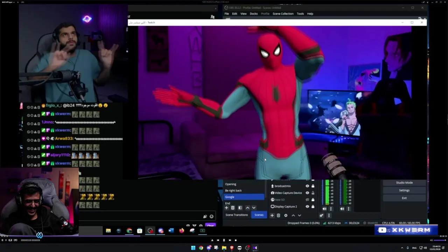Open the OBS View menu
448x252 pixels.
tap(243, 14)
